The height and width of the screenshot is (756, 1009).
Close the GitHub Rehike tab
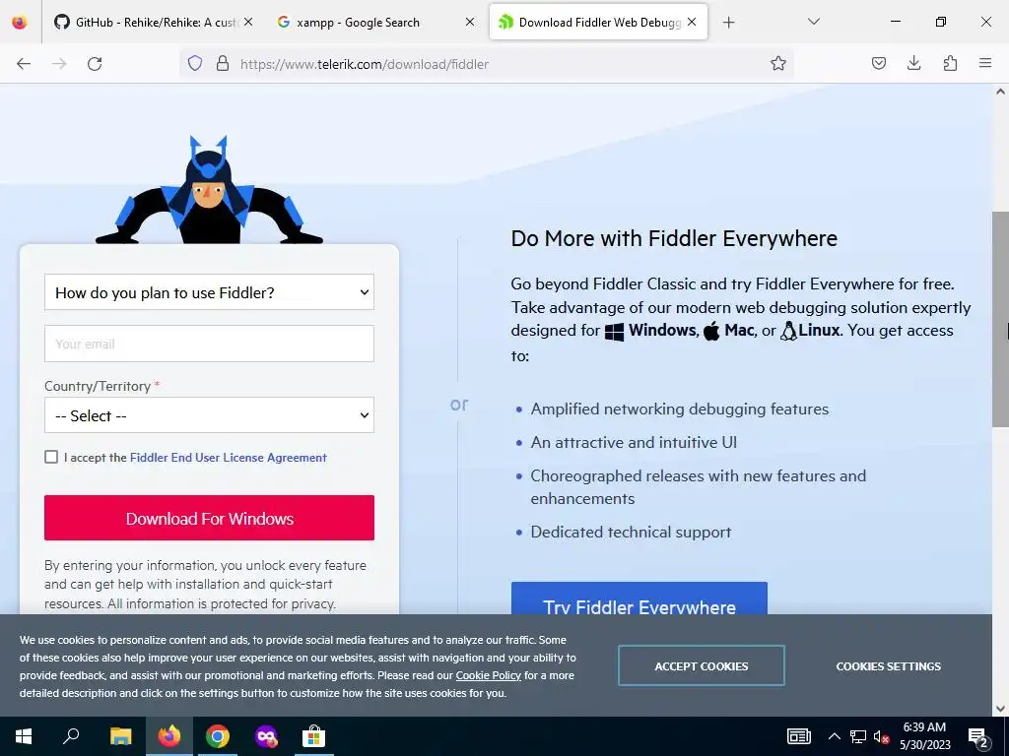247,22
